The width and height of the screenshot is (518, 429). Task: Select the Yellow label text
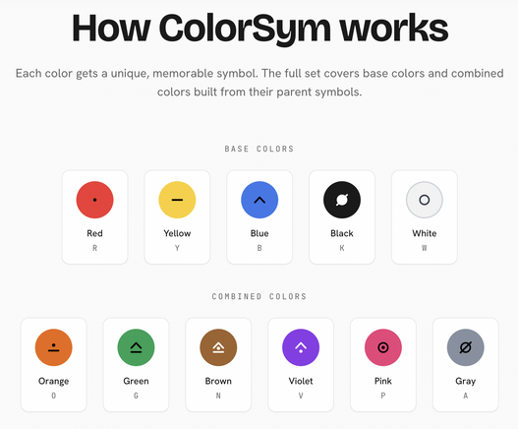coord(177,233)
